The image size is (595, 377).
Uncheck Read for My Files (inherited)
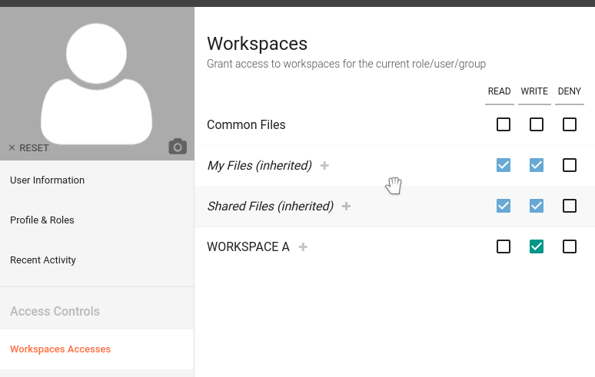[504, 165]
